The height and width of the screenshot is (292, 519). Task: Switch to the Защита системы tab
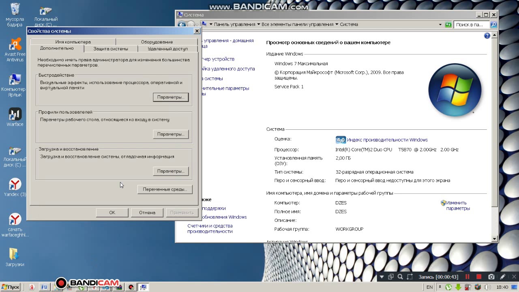click(111, 49)
